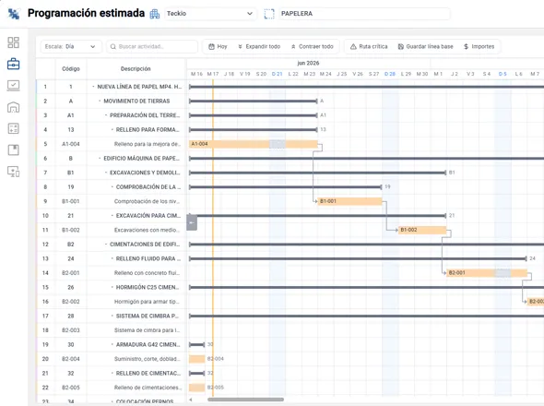Select row 'Hormigón para armar tip...'
The height and width of the screenshot is (406, 544).
111,302
